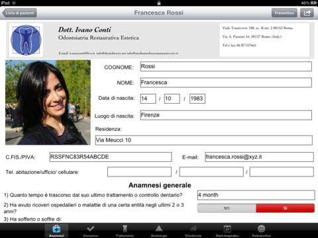Open the Preventivo button
The width and height of the screenshot is (318, 238).
[284, 13]
